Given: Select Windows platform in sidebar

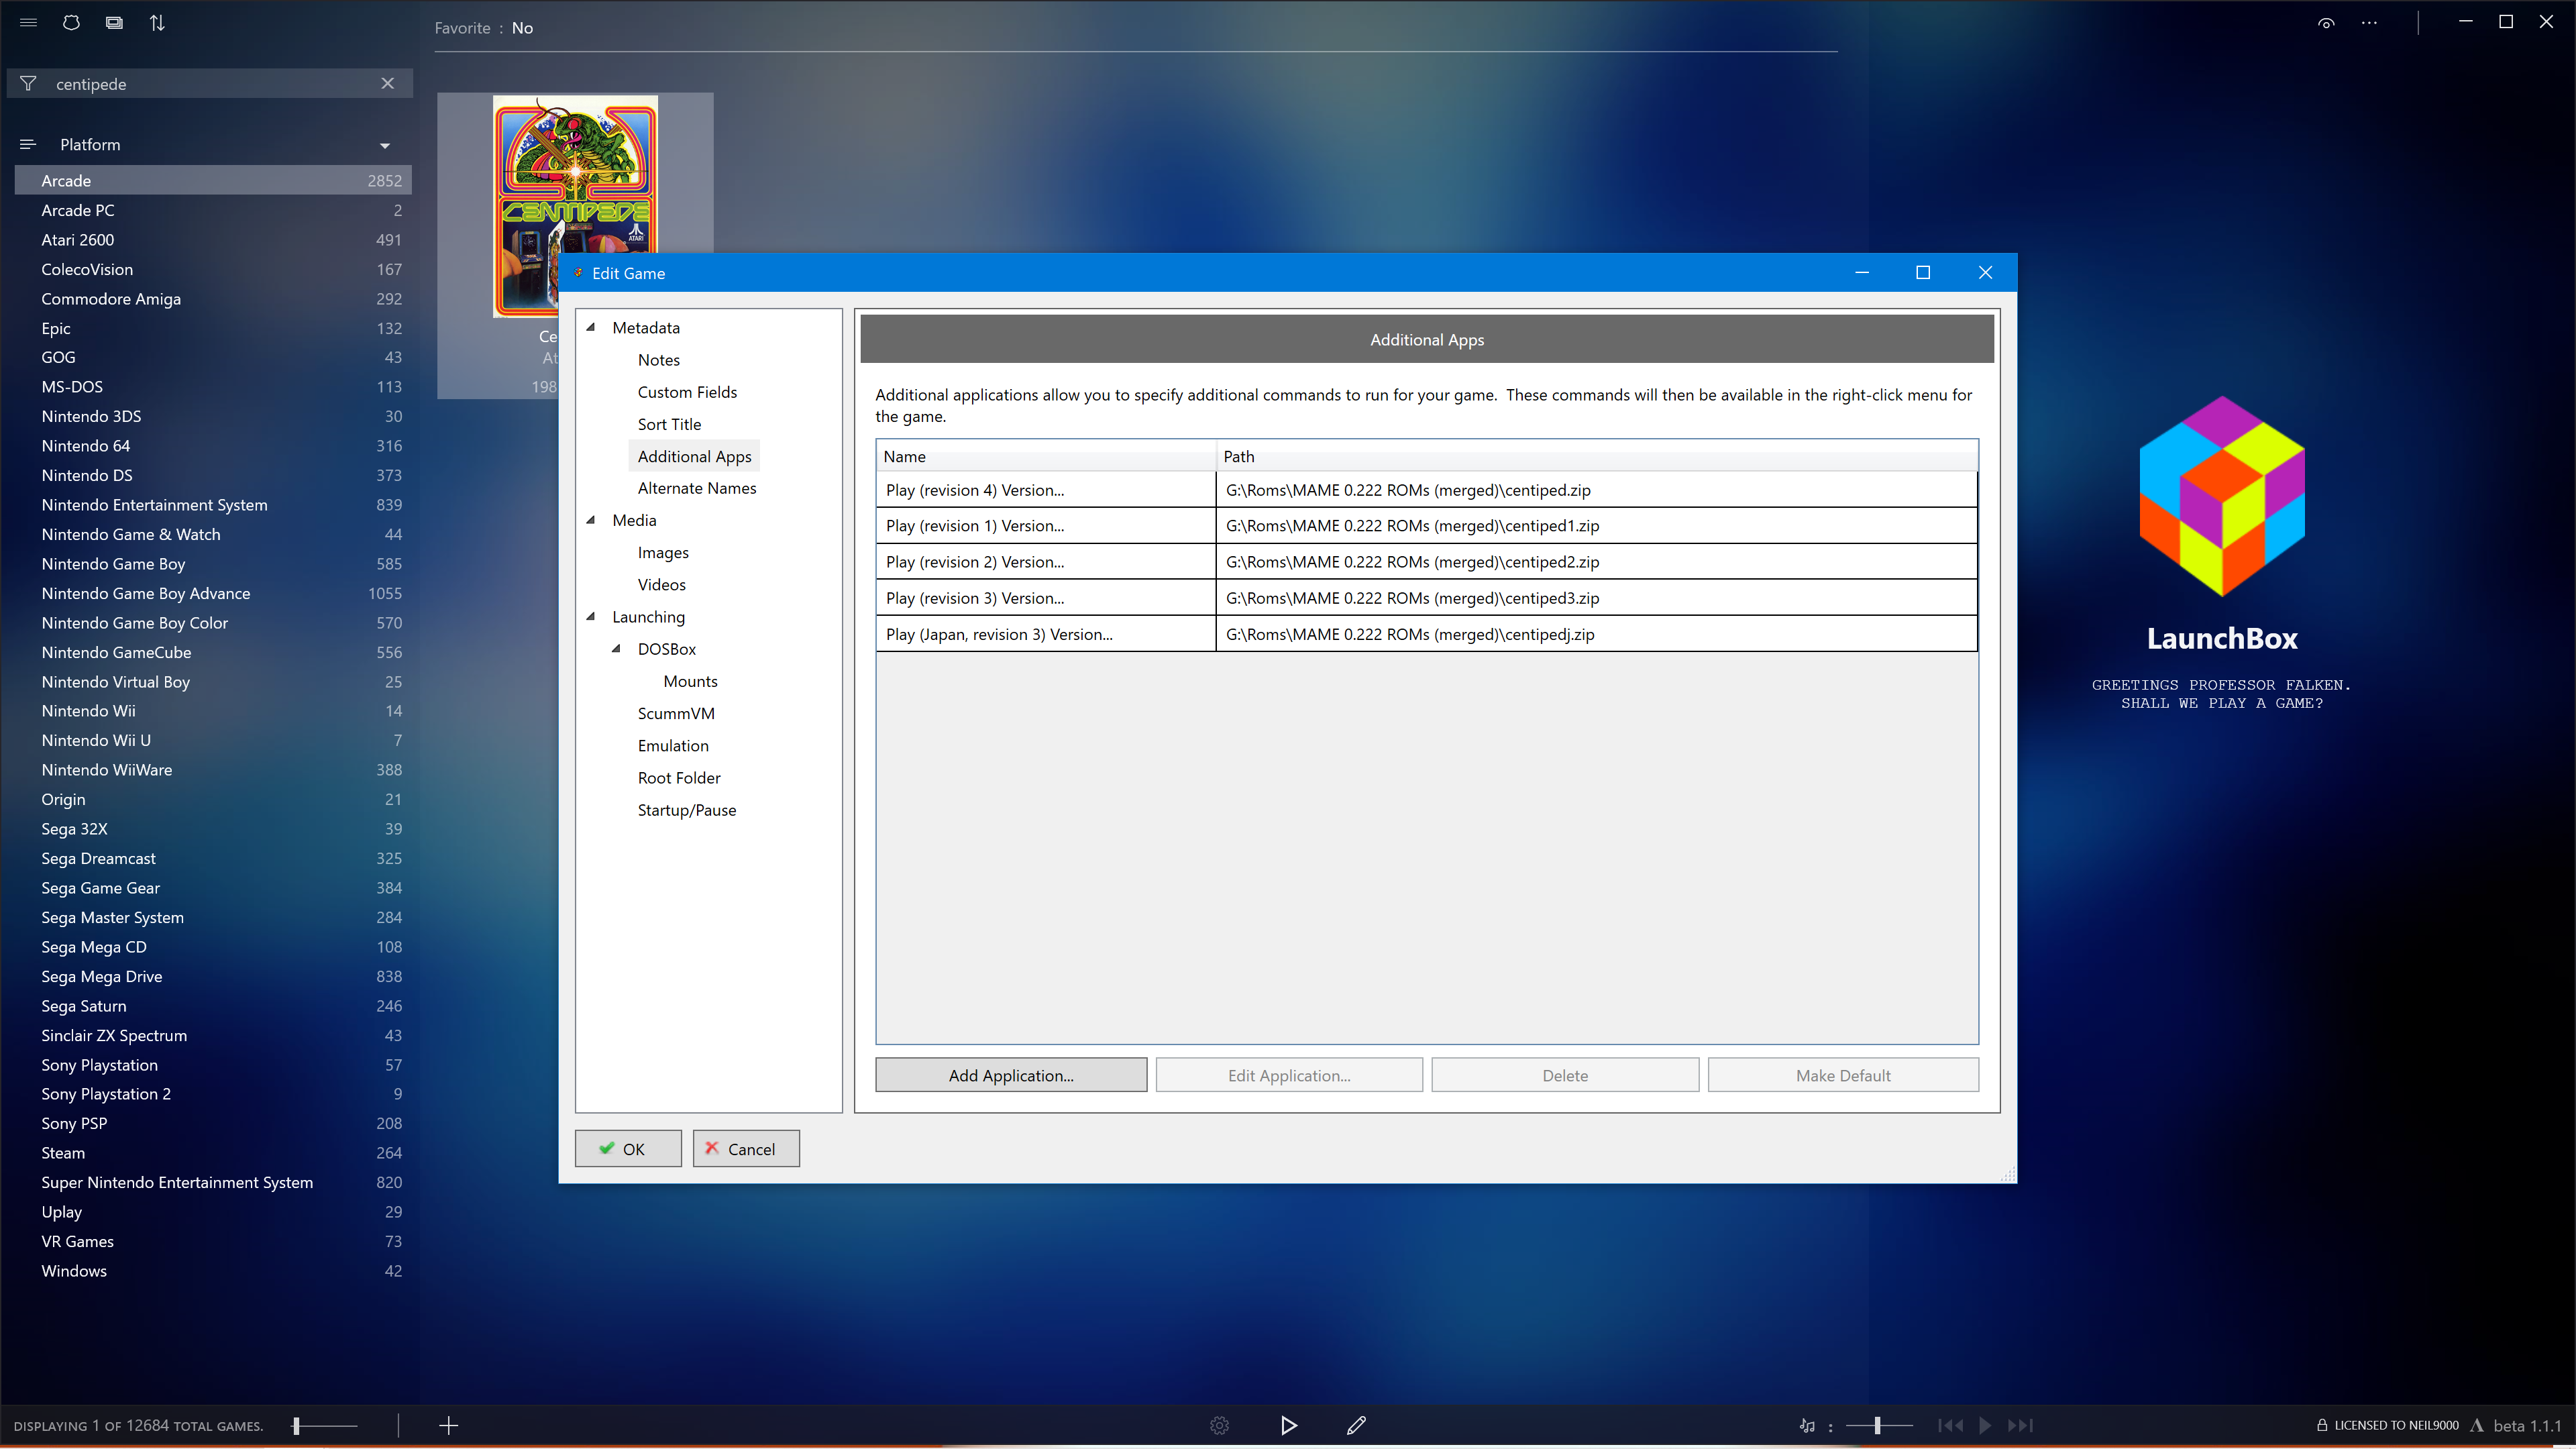Looking at the screenshot, I should (x=214, y=1271).
